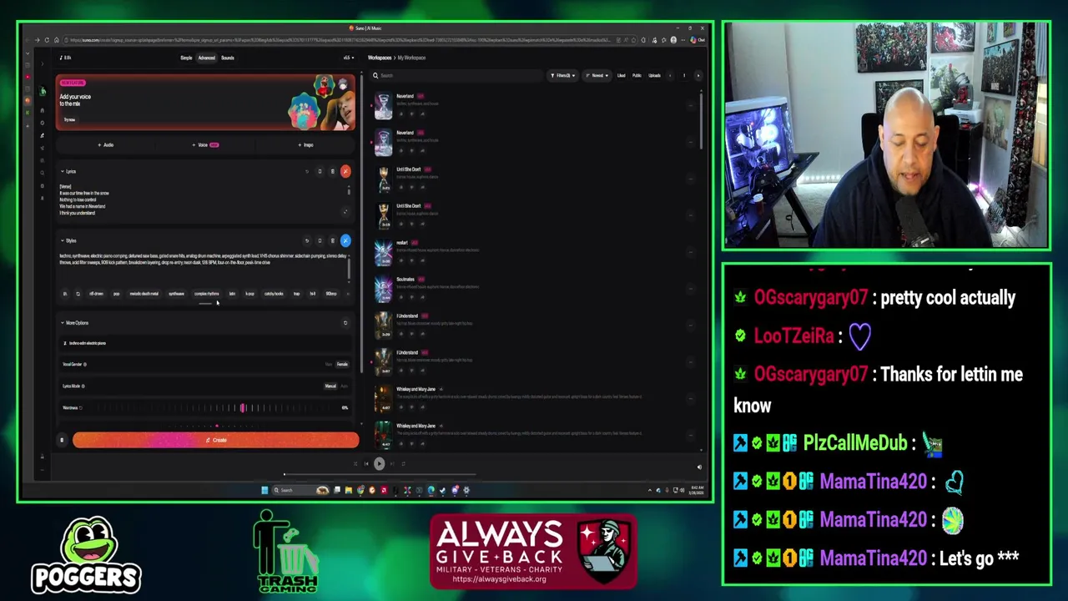Image resolution: width=1068 pixels, height=601 pixels.
Task: Click the Vocal Gender info icon
Action: [85, 365]
